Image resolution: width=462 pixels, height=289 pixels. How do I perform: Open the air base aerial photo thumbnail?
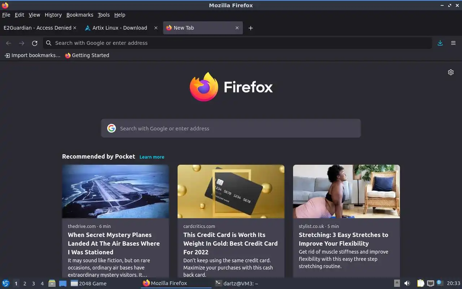pos(115,191)
